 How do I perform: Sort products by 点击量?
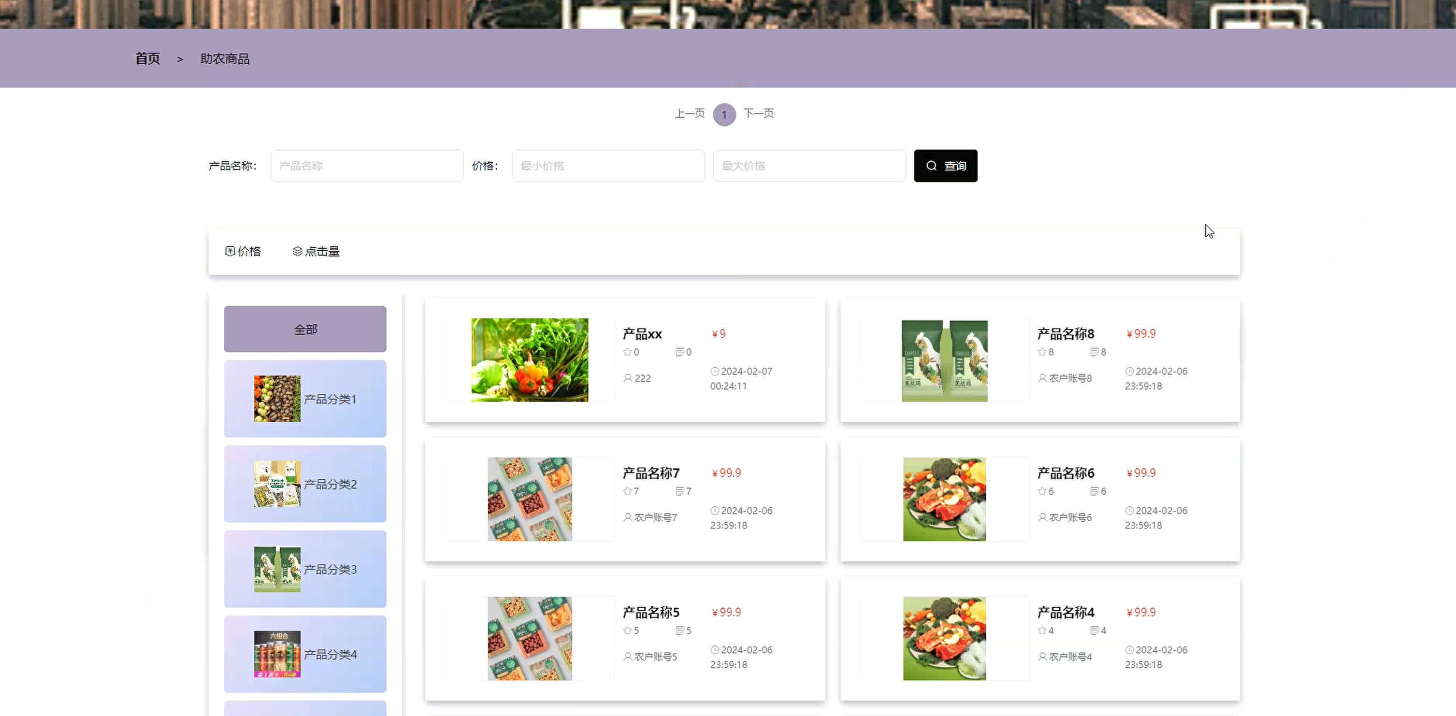click(316, 251)
